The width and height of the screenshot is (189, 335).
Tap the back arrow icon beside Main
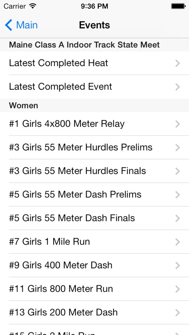click(8, 25)
